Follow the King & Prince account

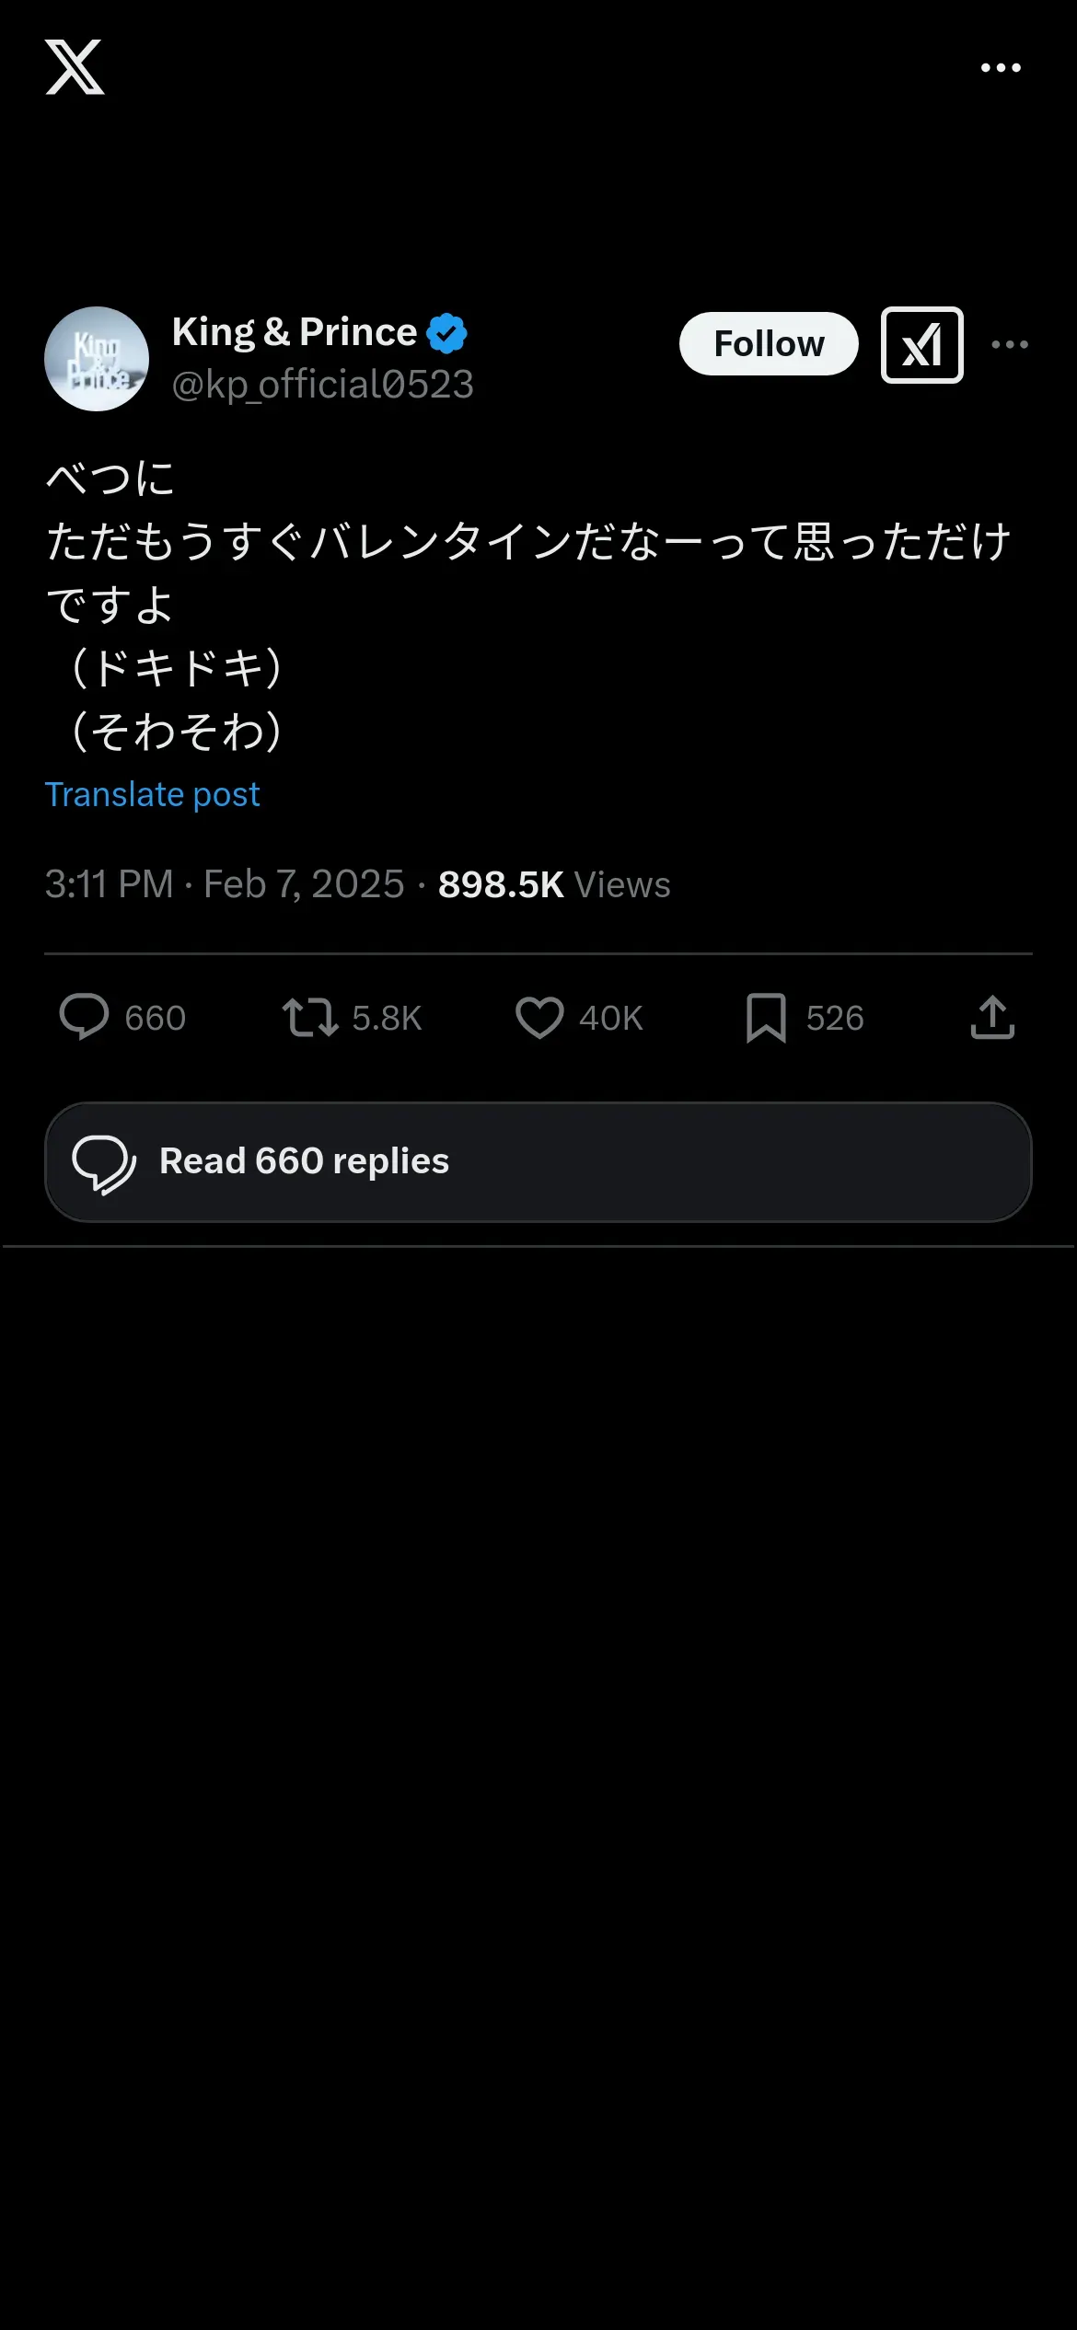click(769, 344)
